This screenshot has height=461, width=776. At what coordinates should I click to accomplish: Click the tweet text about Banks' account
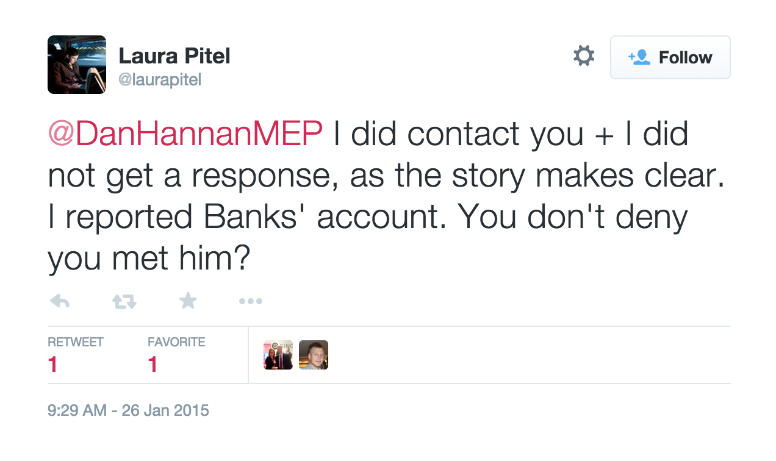tap(244, 218)
